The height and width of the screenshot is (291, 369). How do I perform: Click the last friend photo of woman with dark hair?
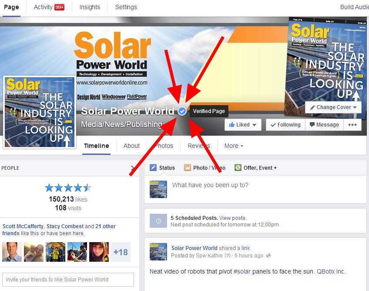point(99,252)
